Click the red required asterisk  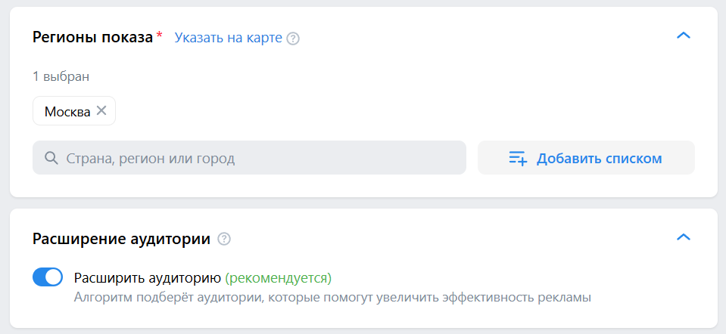tap(159, 36)
